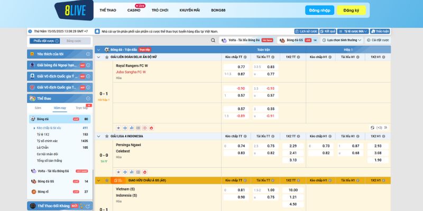Toggle watch eye icon for Royal Rangers match

(x=125, y=128)
